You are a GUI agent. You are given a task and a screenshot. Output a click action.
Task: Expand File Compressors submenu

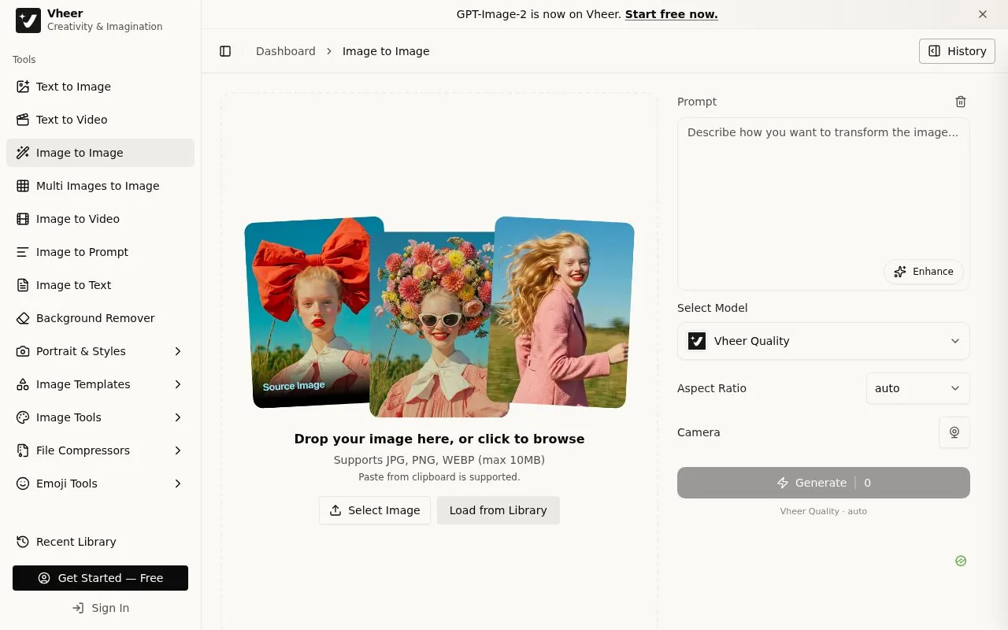click(100, 450)
